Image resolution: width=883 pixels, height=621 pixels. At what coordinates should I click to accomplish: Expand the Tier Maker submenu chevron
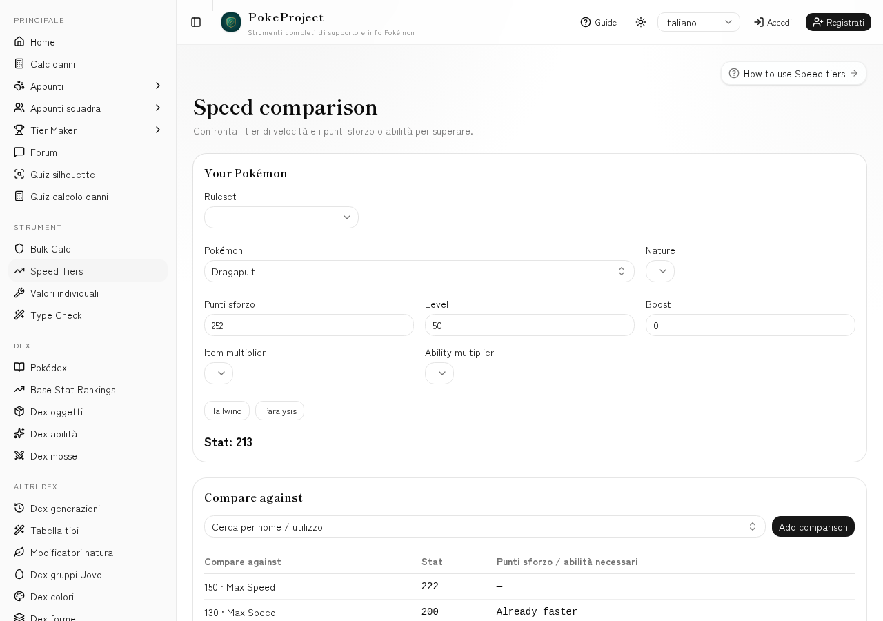[158, 130]
